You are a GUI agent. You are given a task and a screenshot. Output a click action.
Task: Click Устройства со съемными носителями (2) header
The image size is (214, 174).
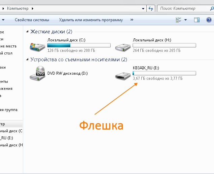coord(79,60)
